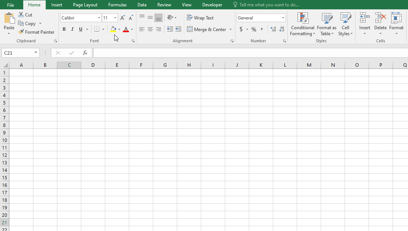Click the Format Painter brush icon

(21, 32)
